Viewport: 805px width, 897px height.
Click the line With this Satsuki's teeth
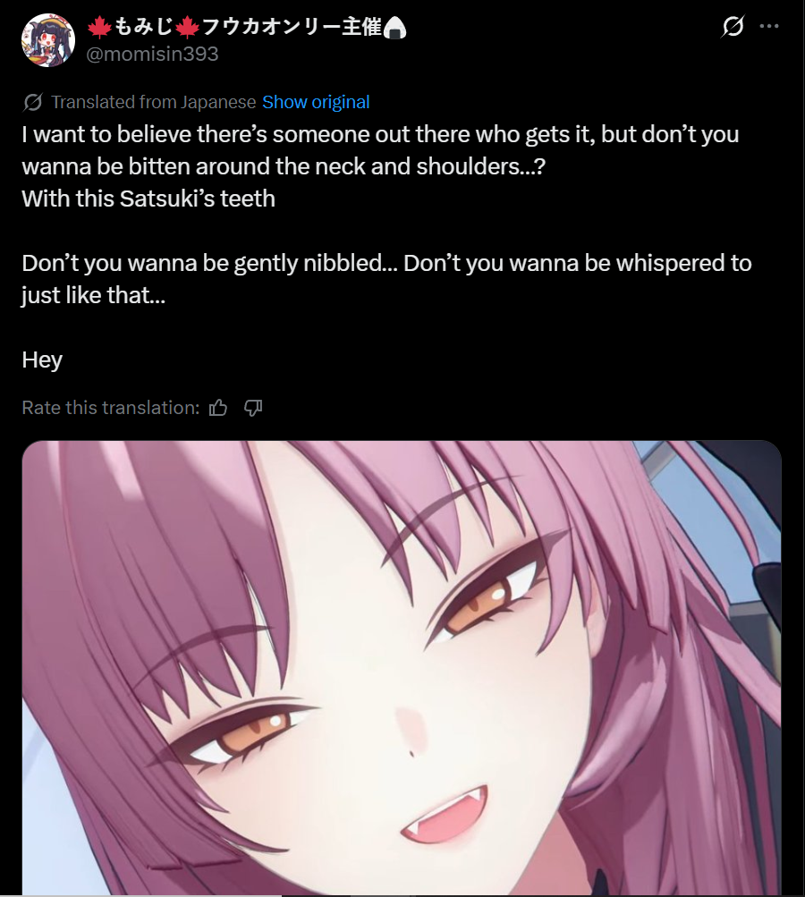coord(148,199)
